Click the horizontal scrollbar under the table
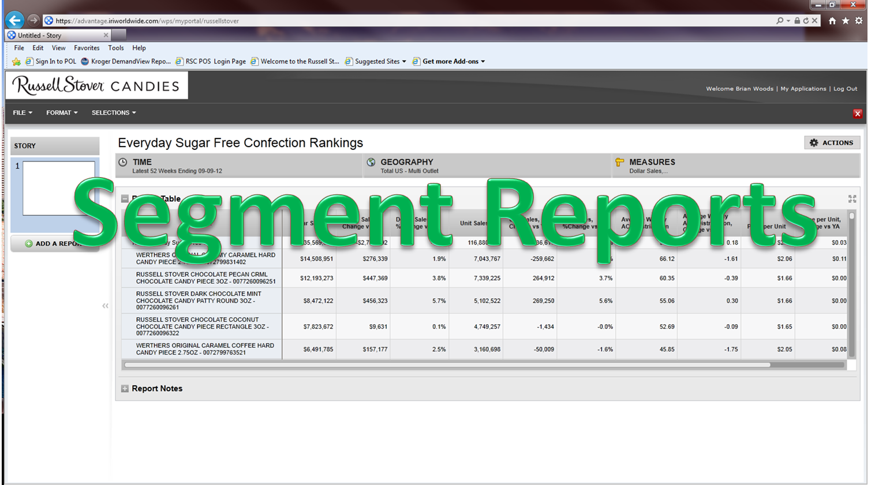The image size is (890, 485). [x=447, y=364]
